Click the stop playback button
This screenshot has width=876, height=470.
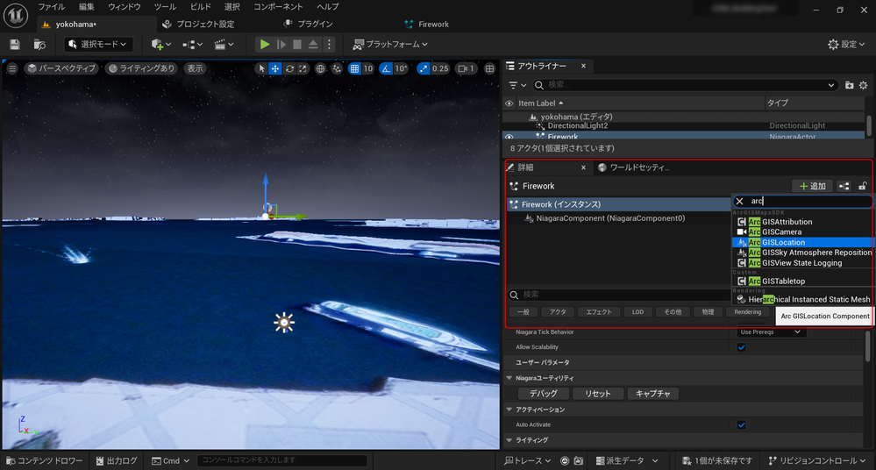pos(297,44)
